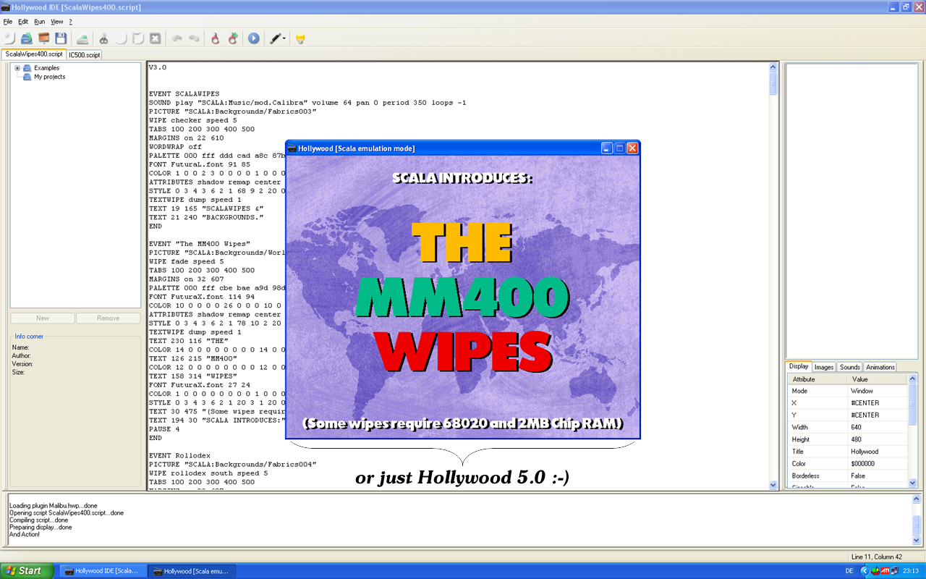Open the File menu
The height and width of the screenshot is (579, 926).
(8, 22)
